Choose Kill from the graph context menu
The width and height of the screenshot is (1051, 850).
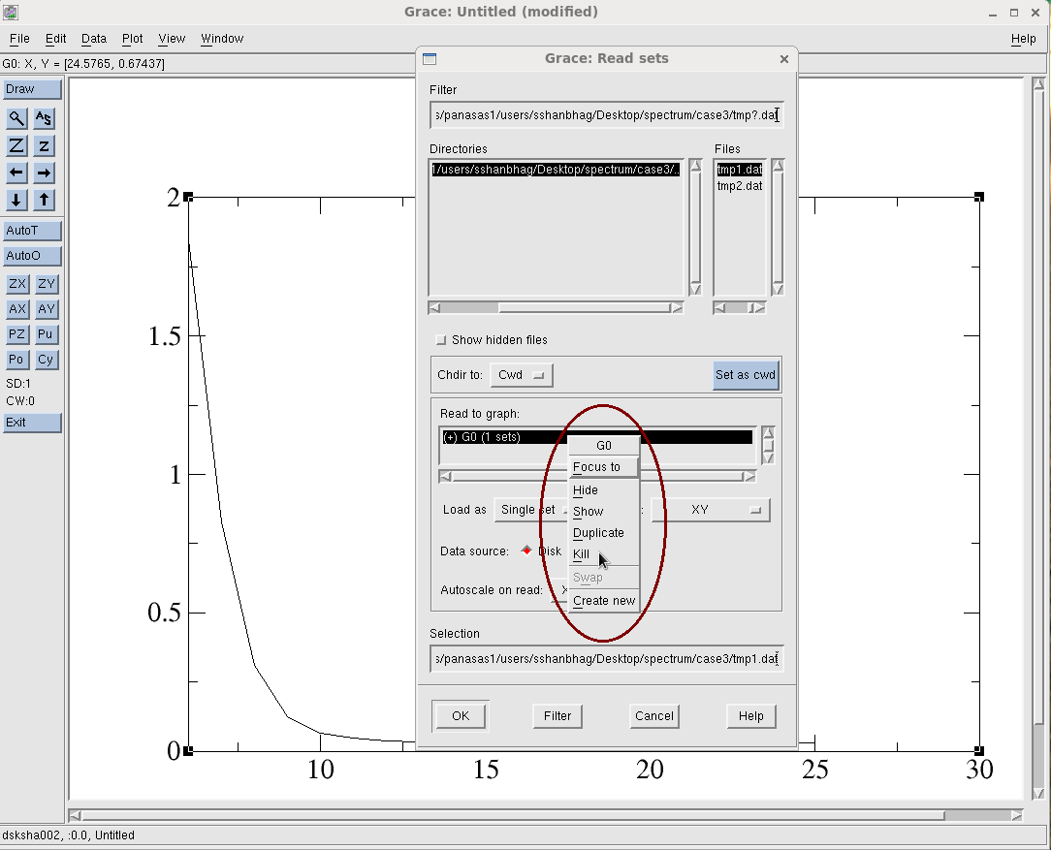point(581,554)
